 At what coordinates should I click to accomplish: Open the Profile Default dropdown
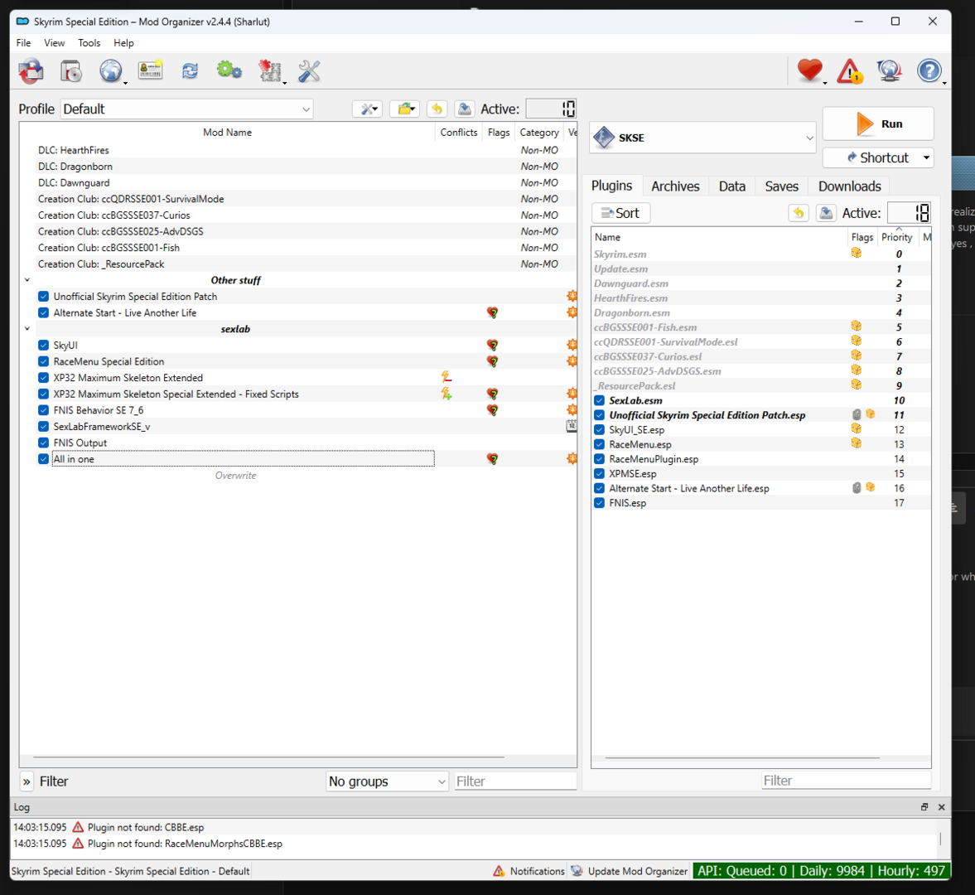186,109
